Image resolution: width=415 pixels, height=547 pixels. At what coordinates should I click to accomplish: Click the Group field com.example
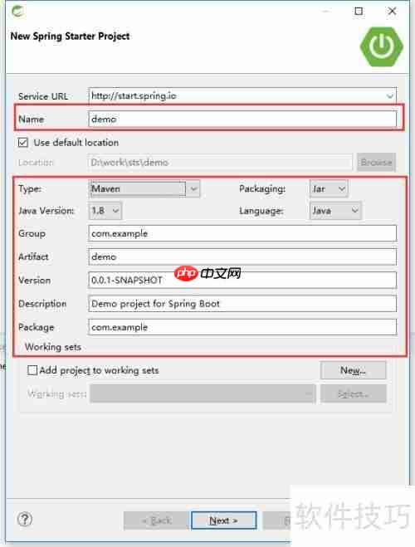tap(242, 233)
